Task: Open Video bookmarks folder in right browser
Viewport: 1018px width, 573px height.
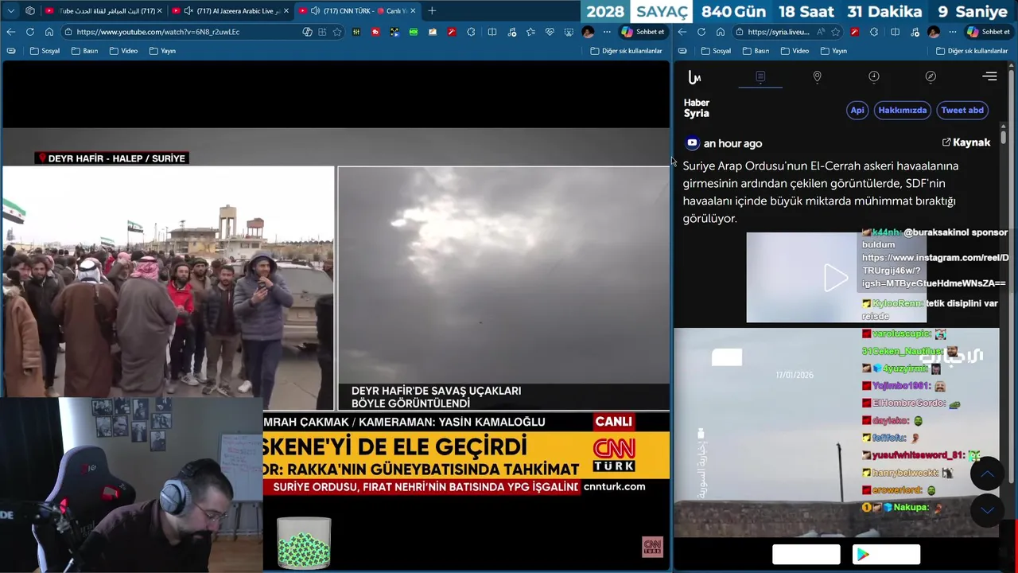Action: pyautogui.click(x=795, y=51)
